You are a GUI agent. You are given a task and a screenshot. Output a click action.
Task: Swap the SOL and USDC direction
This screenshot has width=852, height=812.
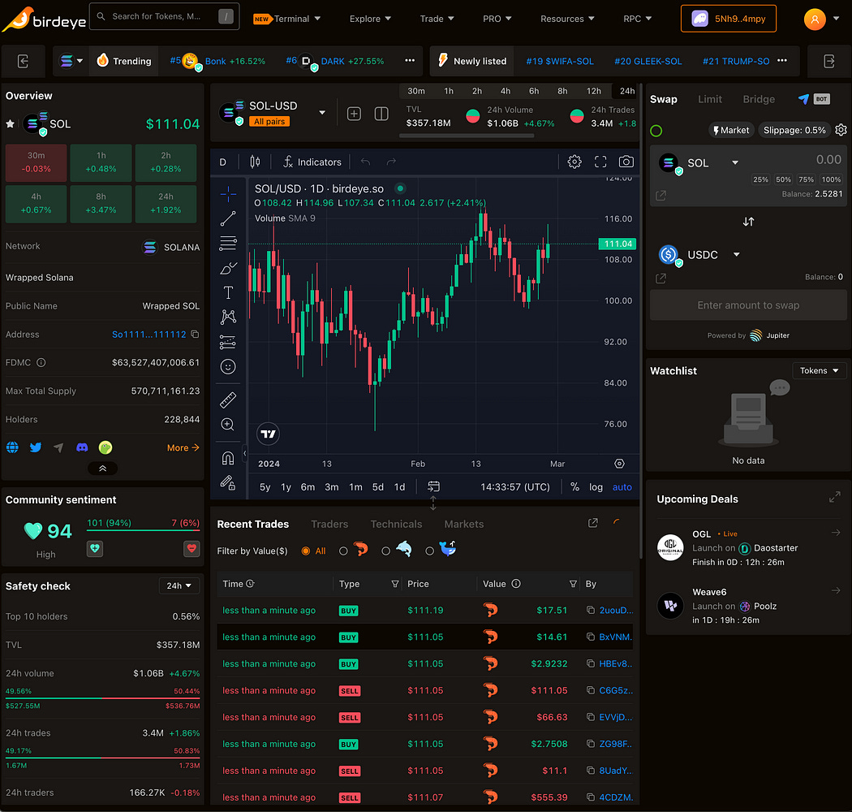click(748, 222)
